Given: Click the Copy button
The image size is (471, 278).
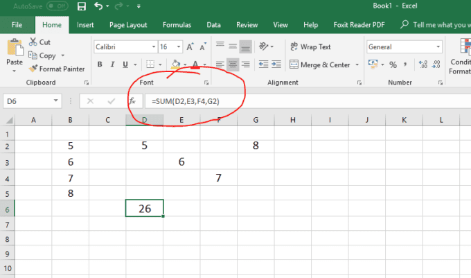Looking at the screenshot, I should [x=42, y=55].
